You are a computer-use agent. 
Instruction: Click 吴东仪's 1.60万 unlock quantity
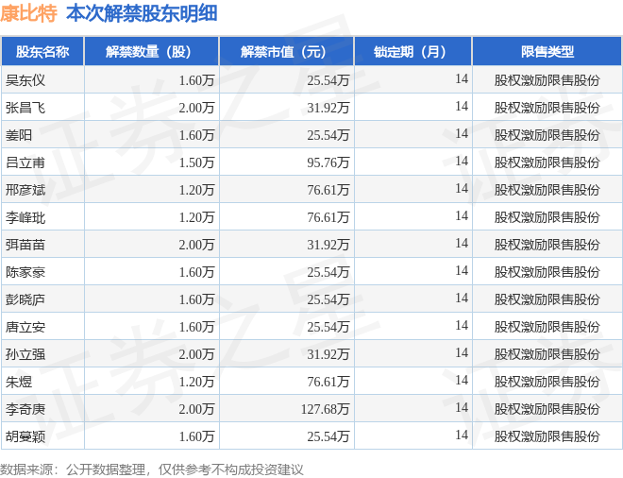pos(196,80)
